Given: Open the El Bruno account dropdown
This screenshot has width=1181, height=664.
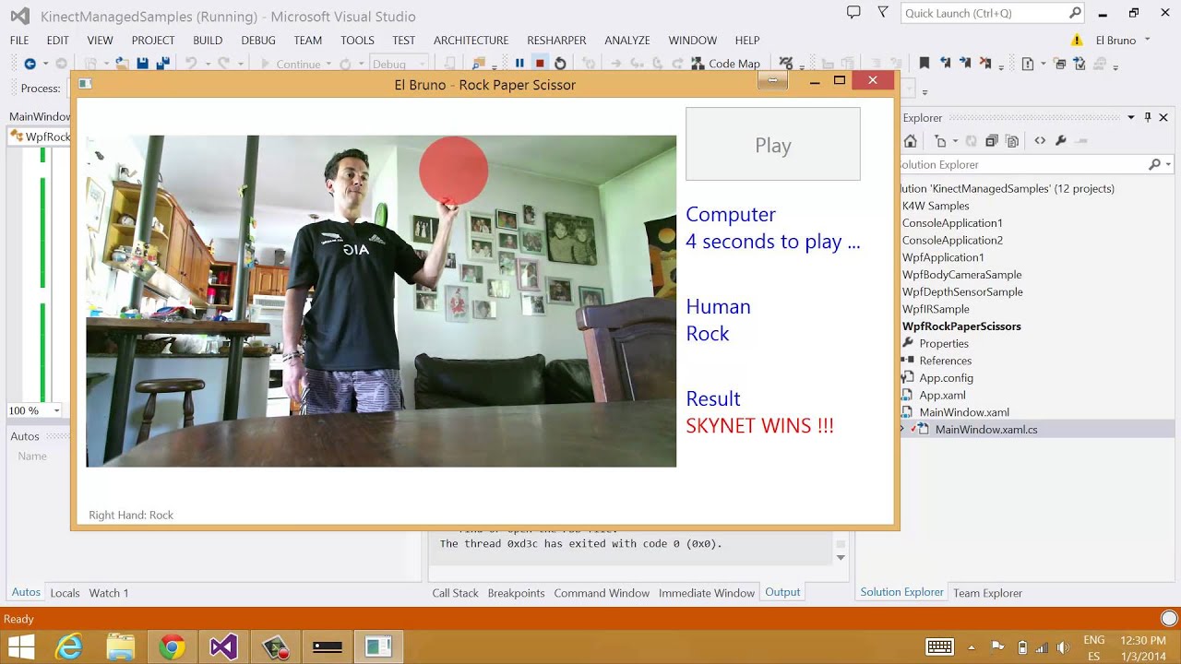Looking at the screenshot, I should coord(1147,40).
